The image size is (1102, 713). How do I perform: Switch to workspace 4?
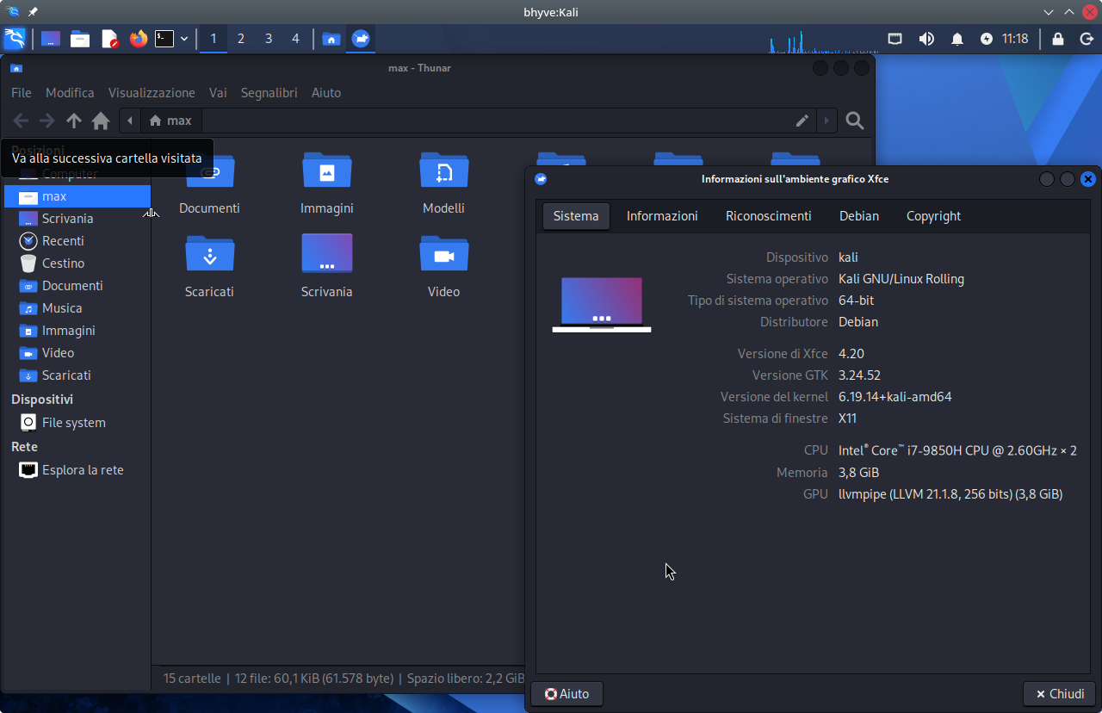tap(296, 39)
